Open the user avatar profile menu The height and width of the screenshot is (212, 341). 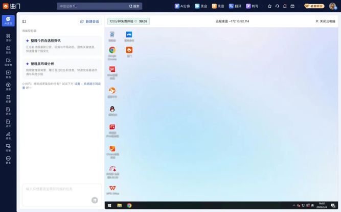pos(332,6)
